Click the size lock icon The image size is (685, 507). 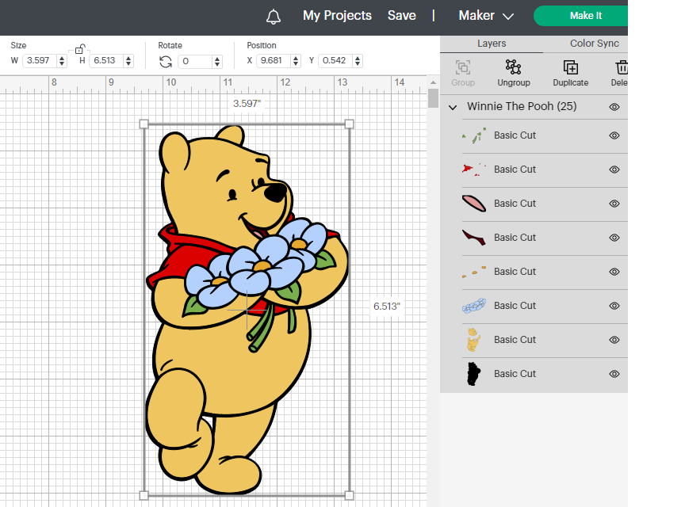pyautogui.click(x=79, y=49)
